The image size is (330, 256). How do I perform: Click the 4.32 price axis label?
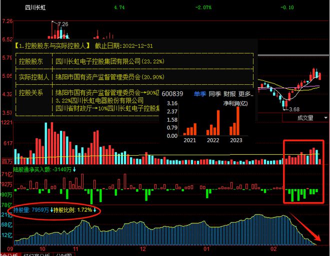7,94
